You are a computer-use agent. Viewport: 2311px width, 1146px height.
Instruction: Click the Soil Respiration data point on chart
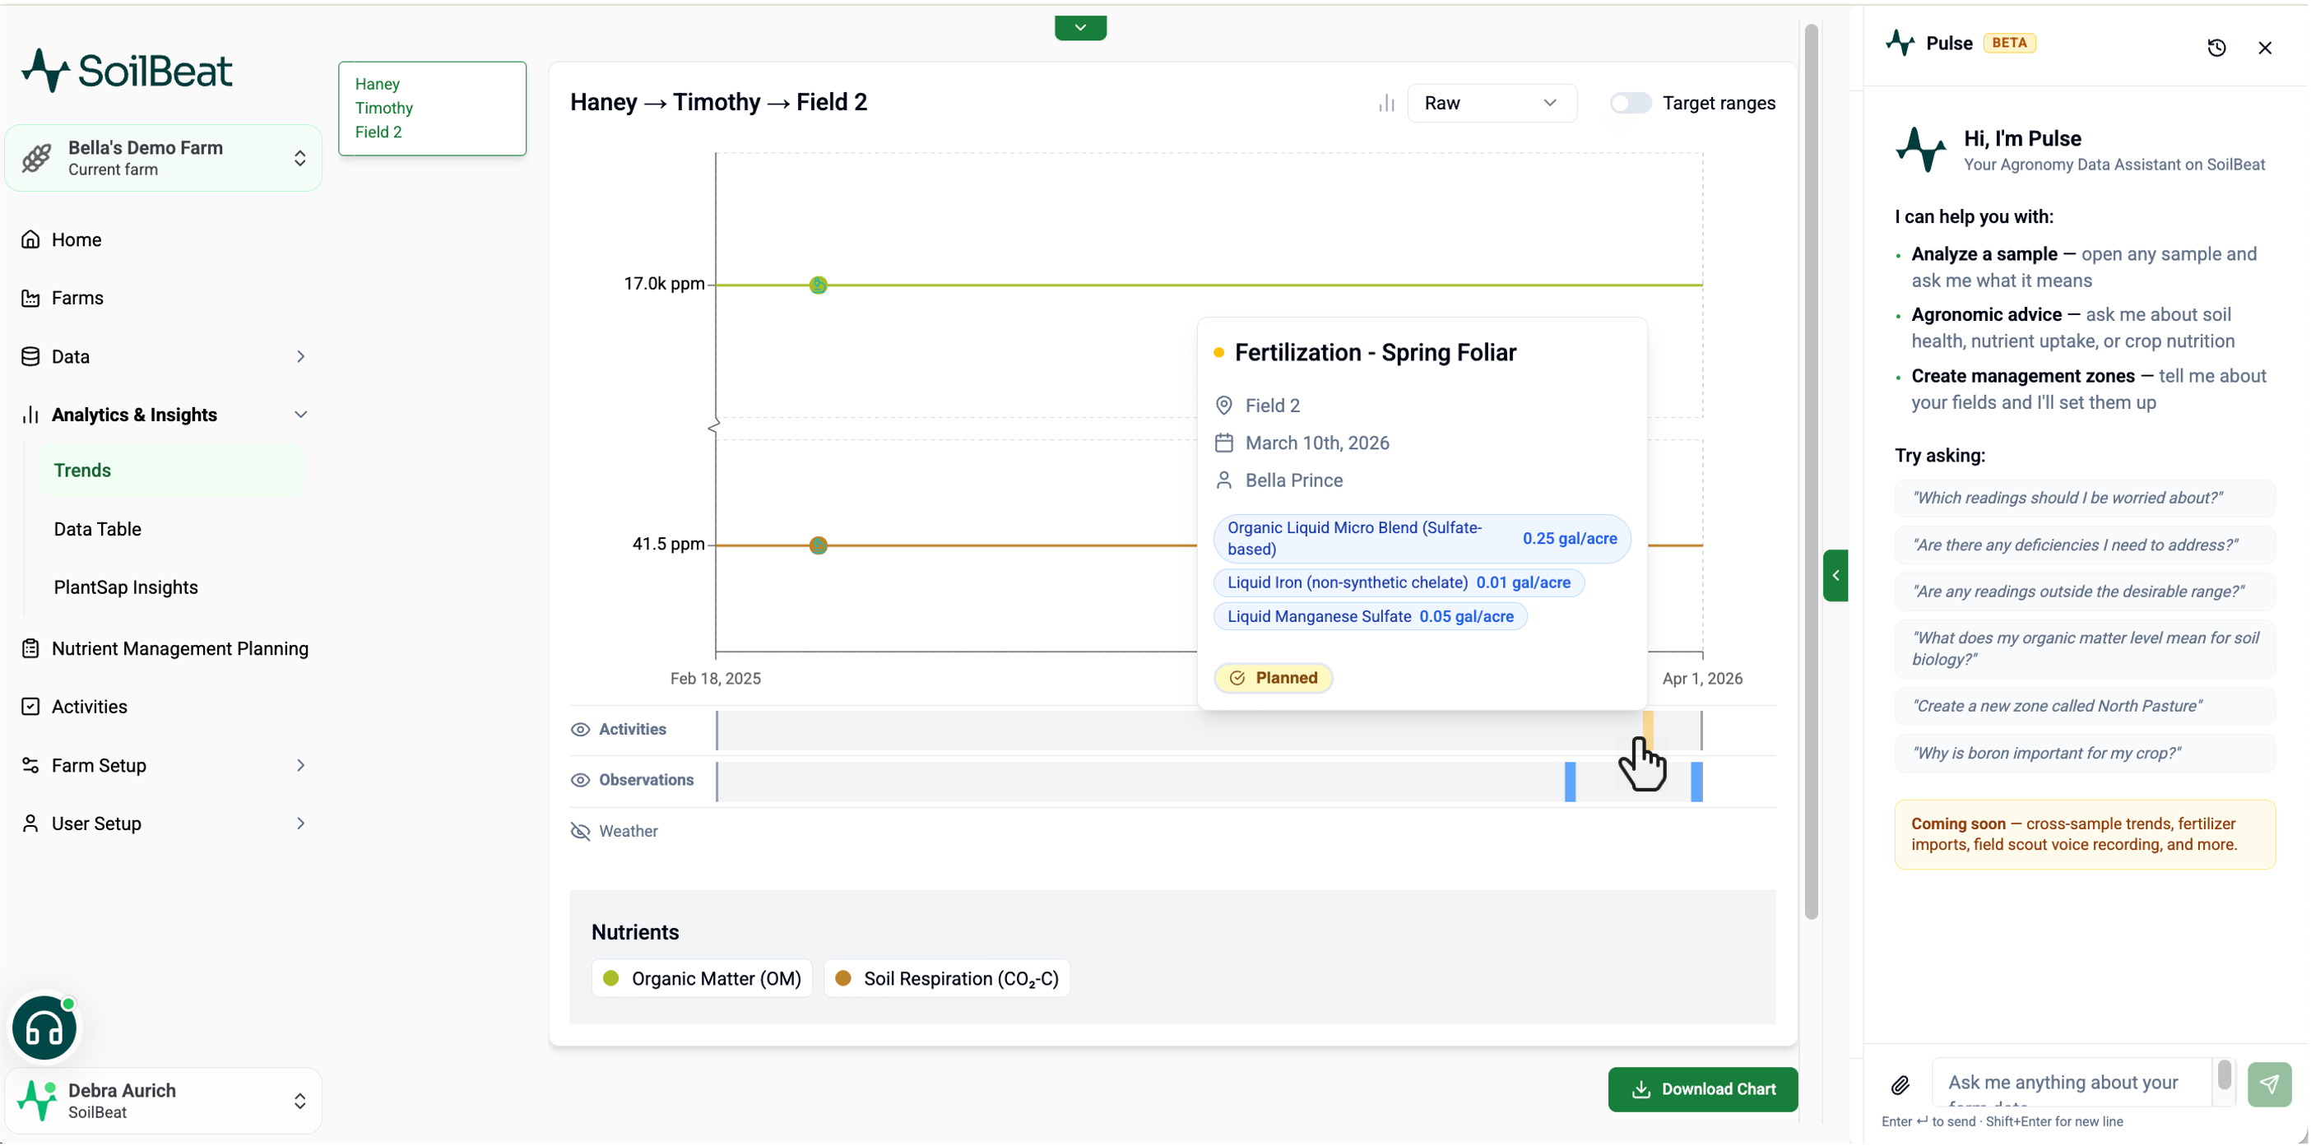coord(817,545)
